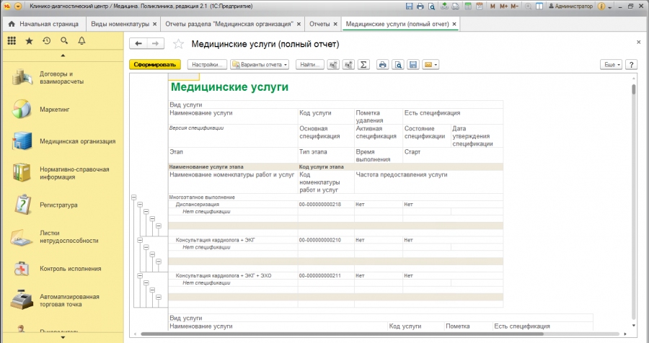Open Контроль исполнения section
Screen dimensions: 649x343
(63, 269)
